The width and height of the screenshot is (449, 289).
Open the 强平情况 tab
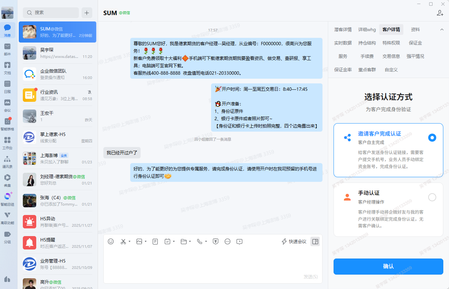[x=415, y=56]
